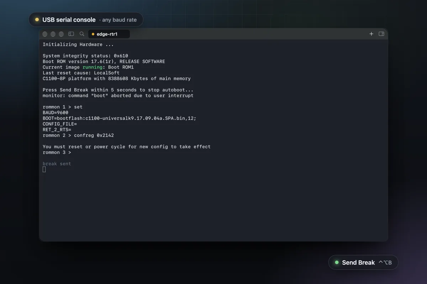
Task: Click the "Press Send Break within 5 seconds" line
Action: [x=118, y=90]
